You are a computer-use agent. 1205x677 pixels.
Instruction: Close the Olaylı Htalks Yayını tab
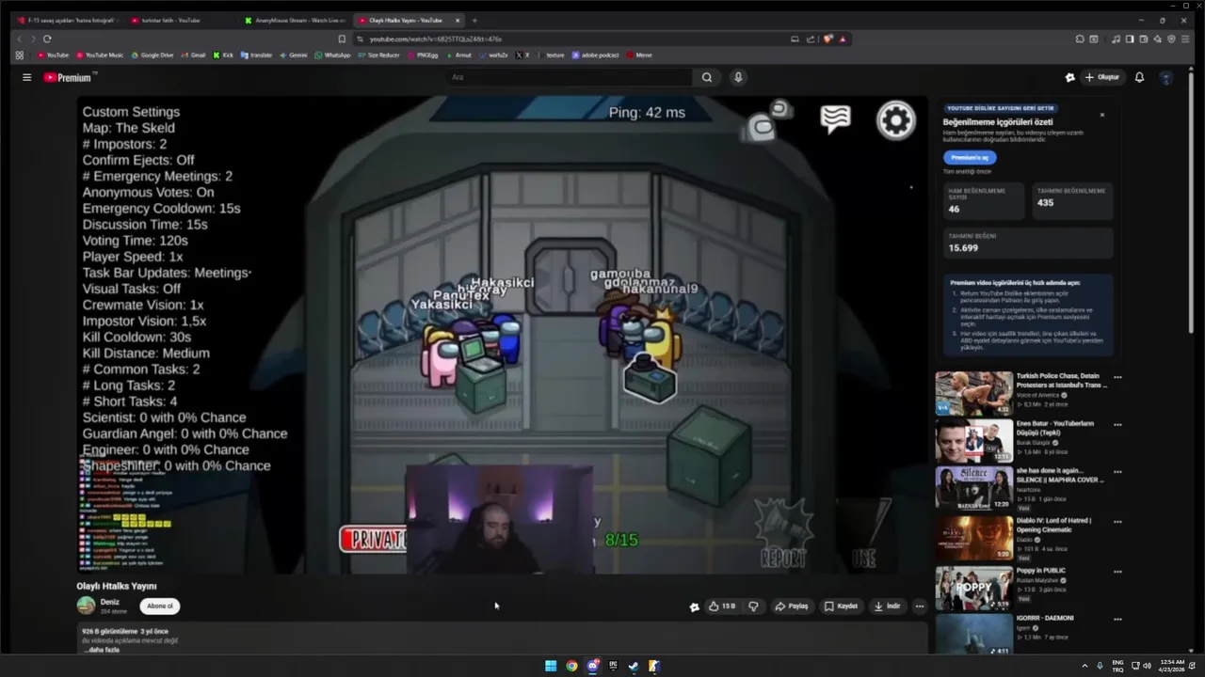pyautogui.click(x=458, y=20)
